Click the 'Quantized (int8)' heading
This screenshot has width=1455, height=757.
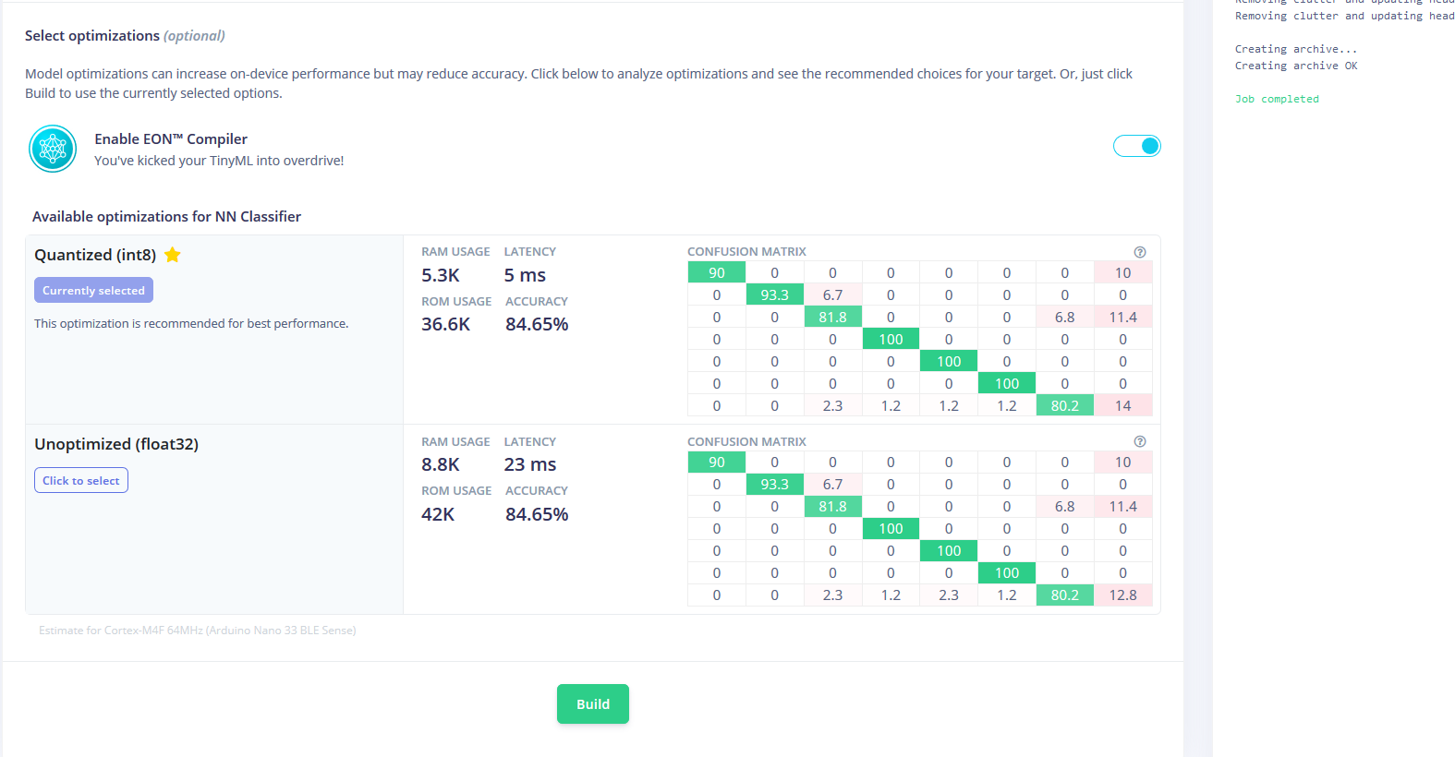click(95, 255)
